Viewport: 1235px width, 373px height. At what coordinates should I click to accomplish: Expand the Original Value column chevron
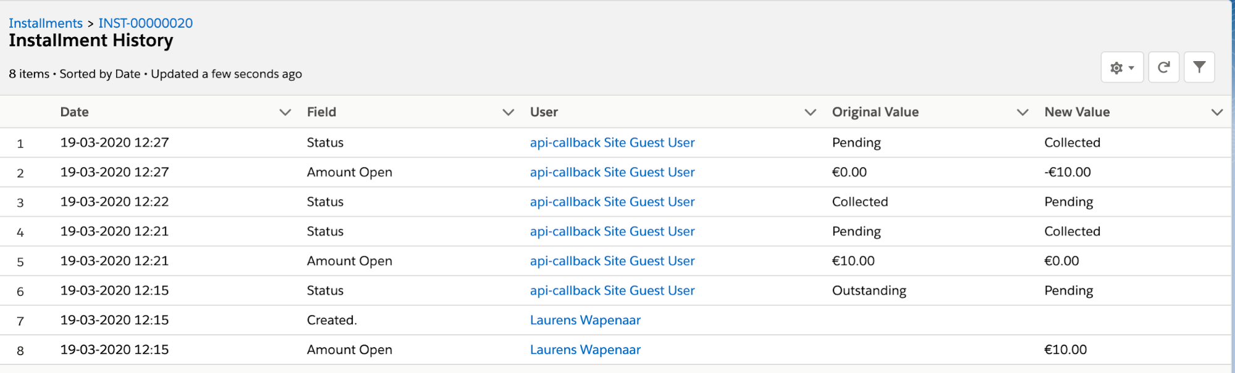1022,112
